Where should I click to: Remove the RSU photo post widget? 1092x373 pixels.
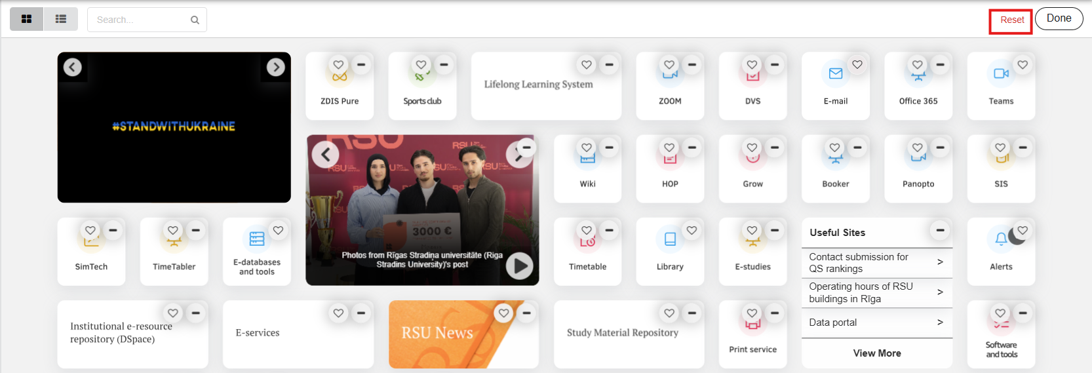[526, 147]
